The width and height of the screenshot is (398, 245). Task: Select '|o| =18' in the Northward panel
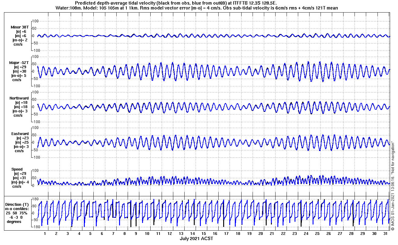coord(22,103)
